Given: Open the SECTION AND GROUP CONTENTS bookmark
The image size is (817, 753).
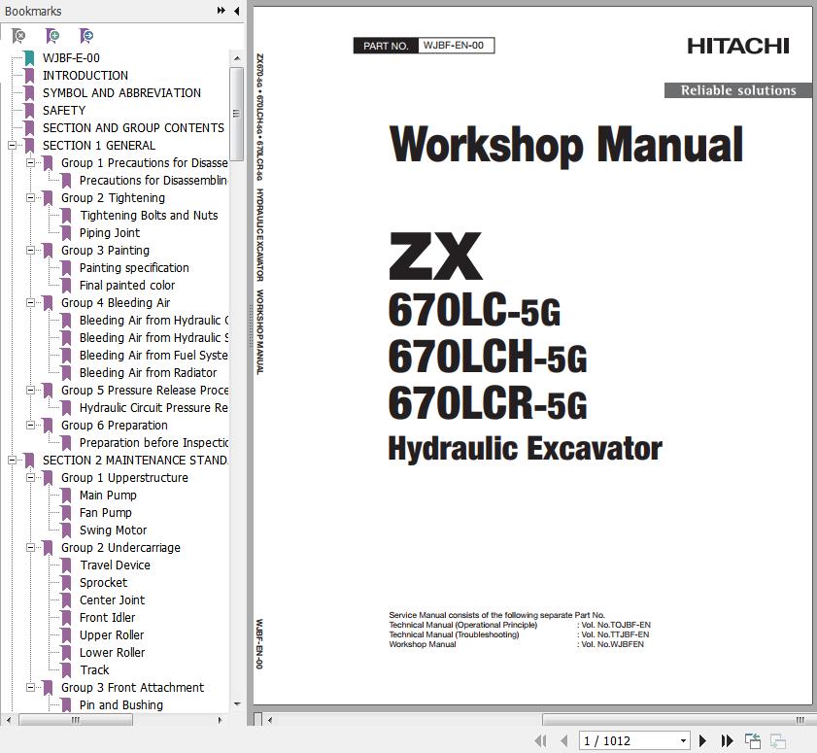Looking at the screenshot, I should click(x=133, y=127).
